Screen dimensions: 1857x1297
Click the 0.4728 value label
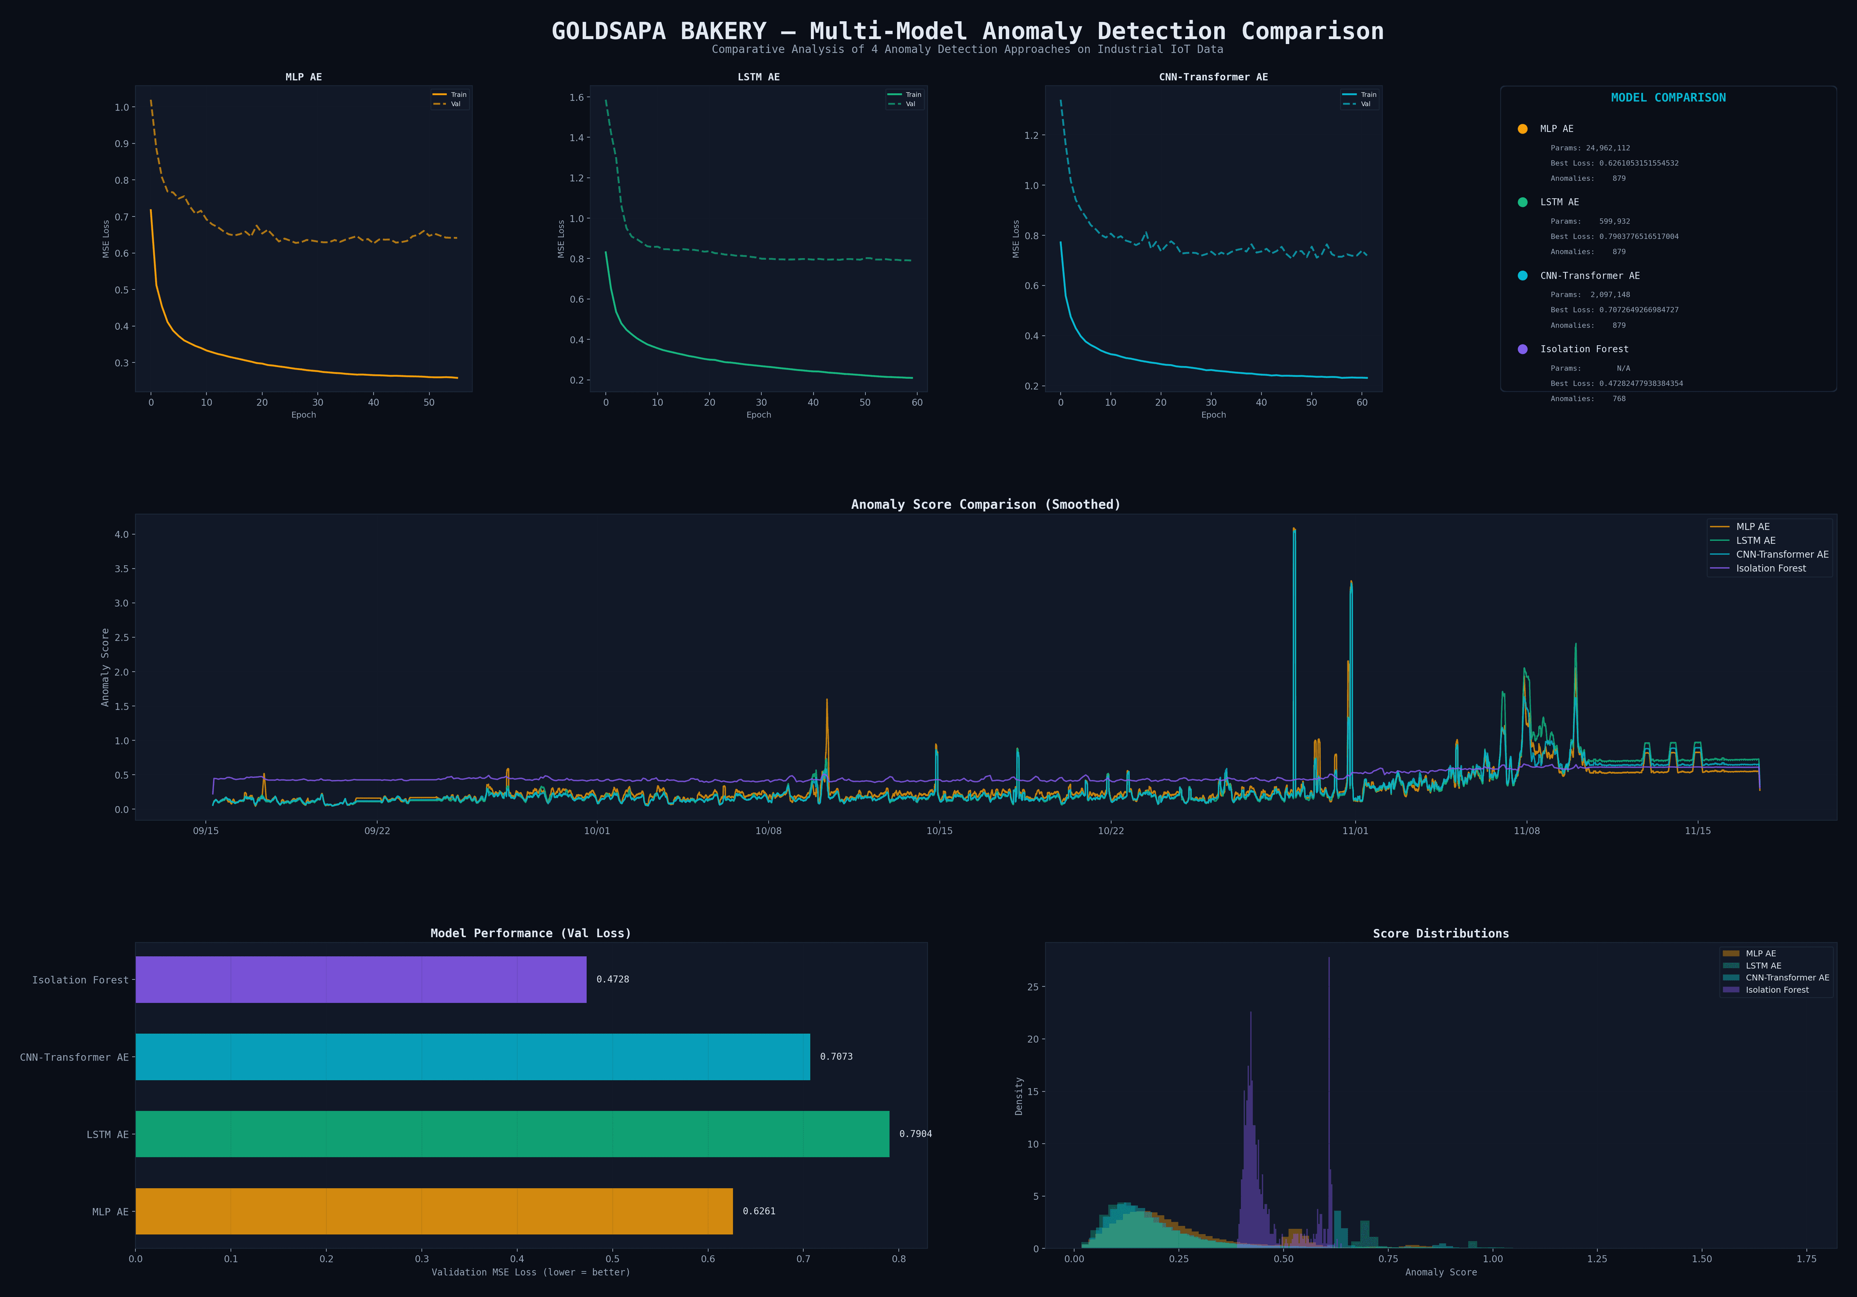pyautogui.click(x=612, y=979)
